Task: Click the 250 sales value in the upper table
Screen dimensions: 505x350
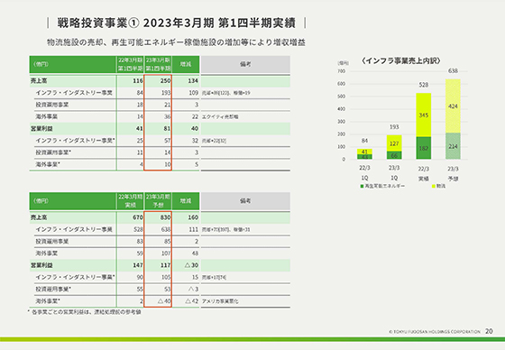Action: (165, 81)
